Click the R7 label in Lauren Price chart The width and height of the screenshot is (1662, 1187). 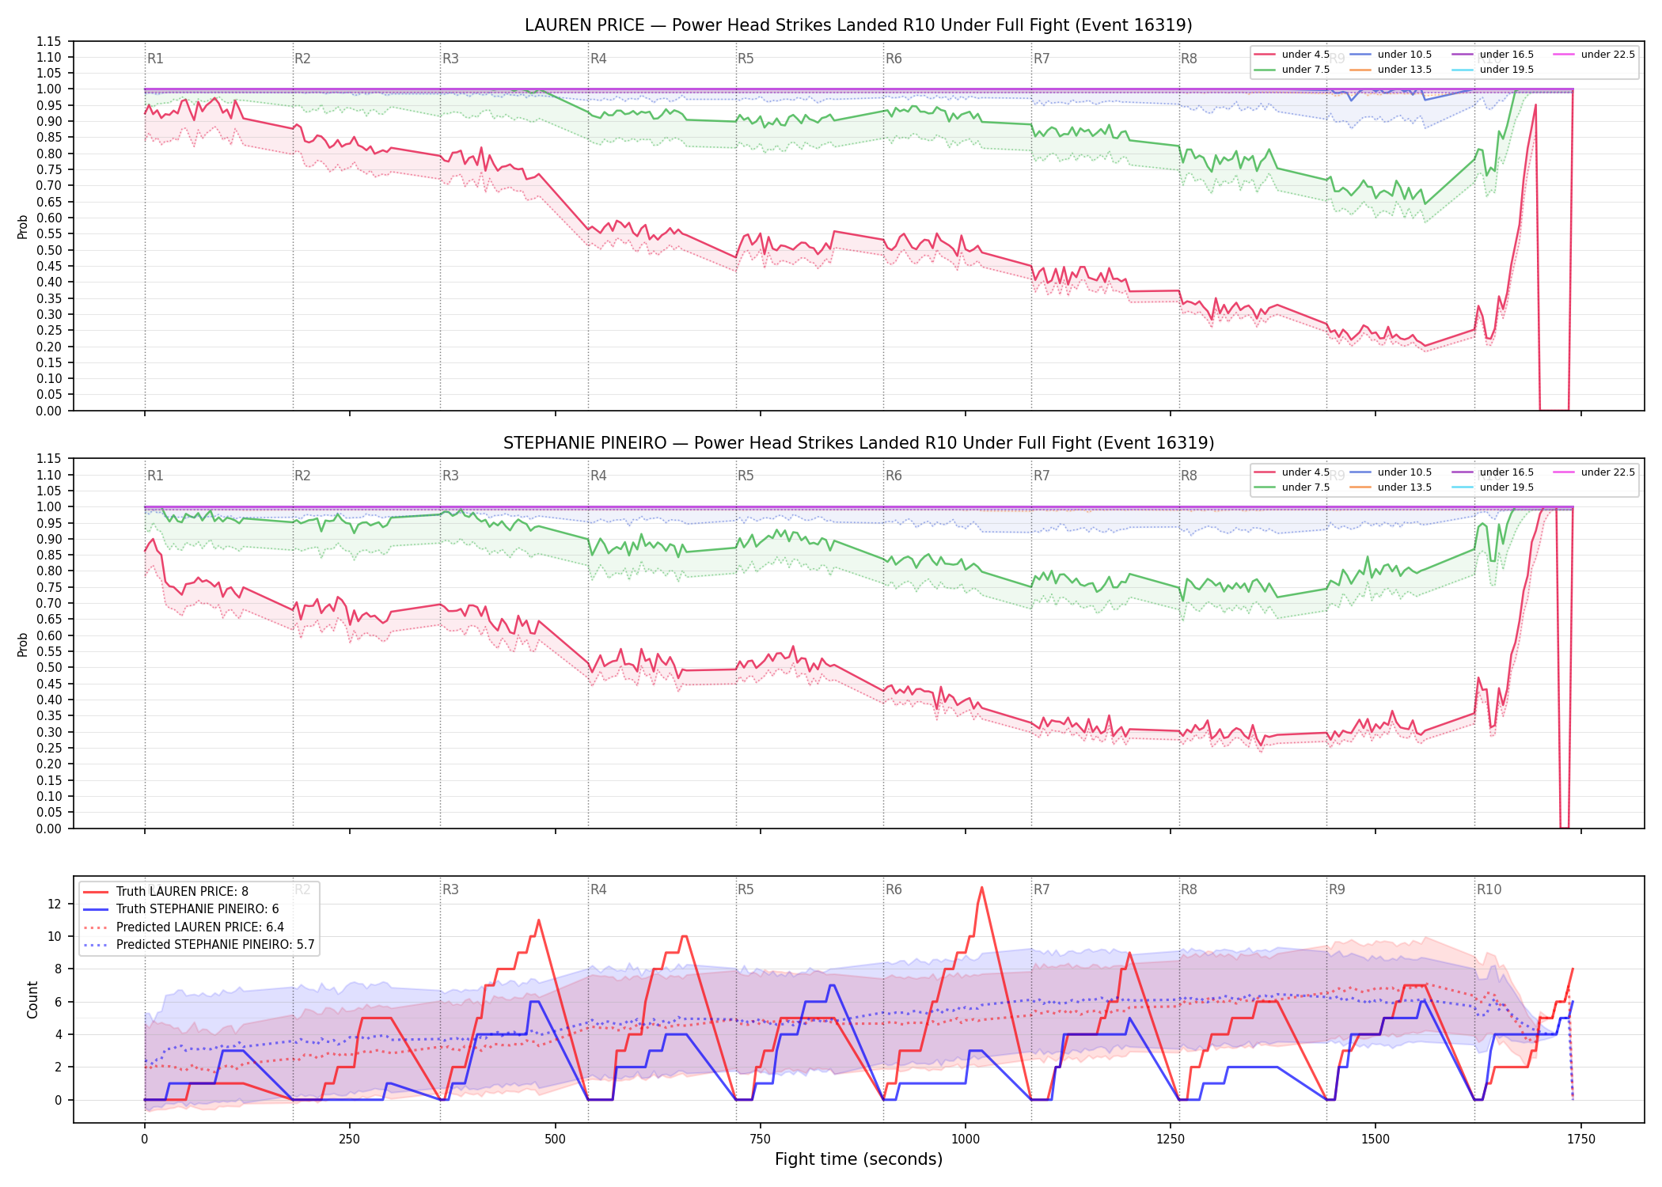point(1042,59)
